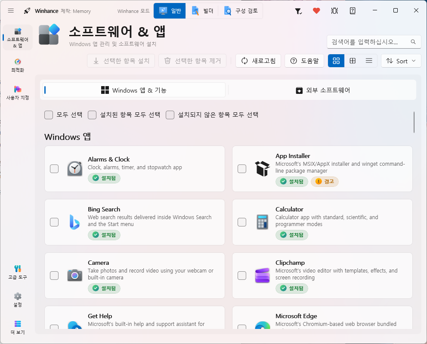
Task: Click 선택한 항목 제거 button
Action: [192, 61]
